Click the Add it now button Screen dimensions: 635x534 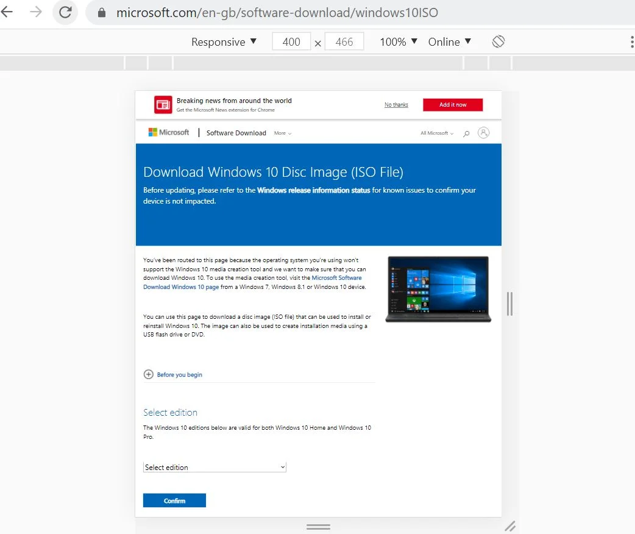pos(453,105)
